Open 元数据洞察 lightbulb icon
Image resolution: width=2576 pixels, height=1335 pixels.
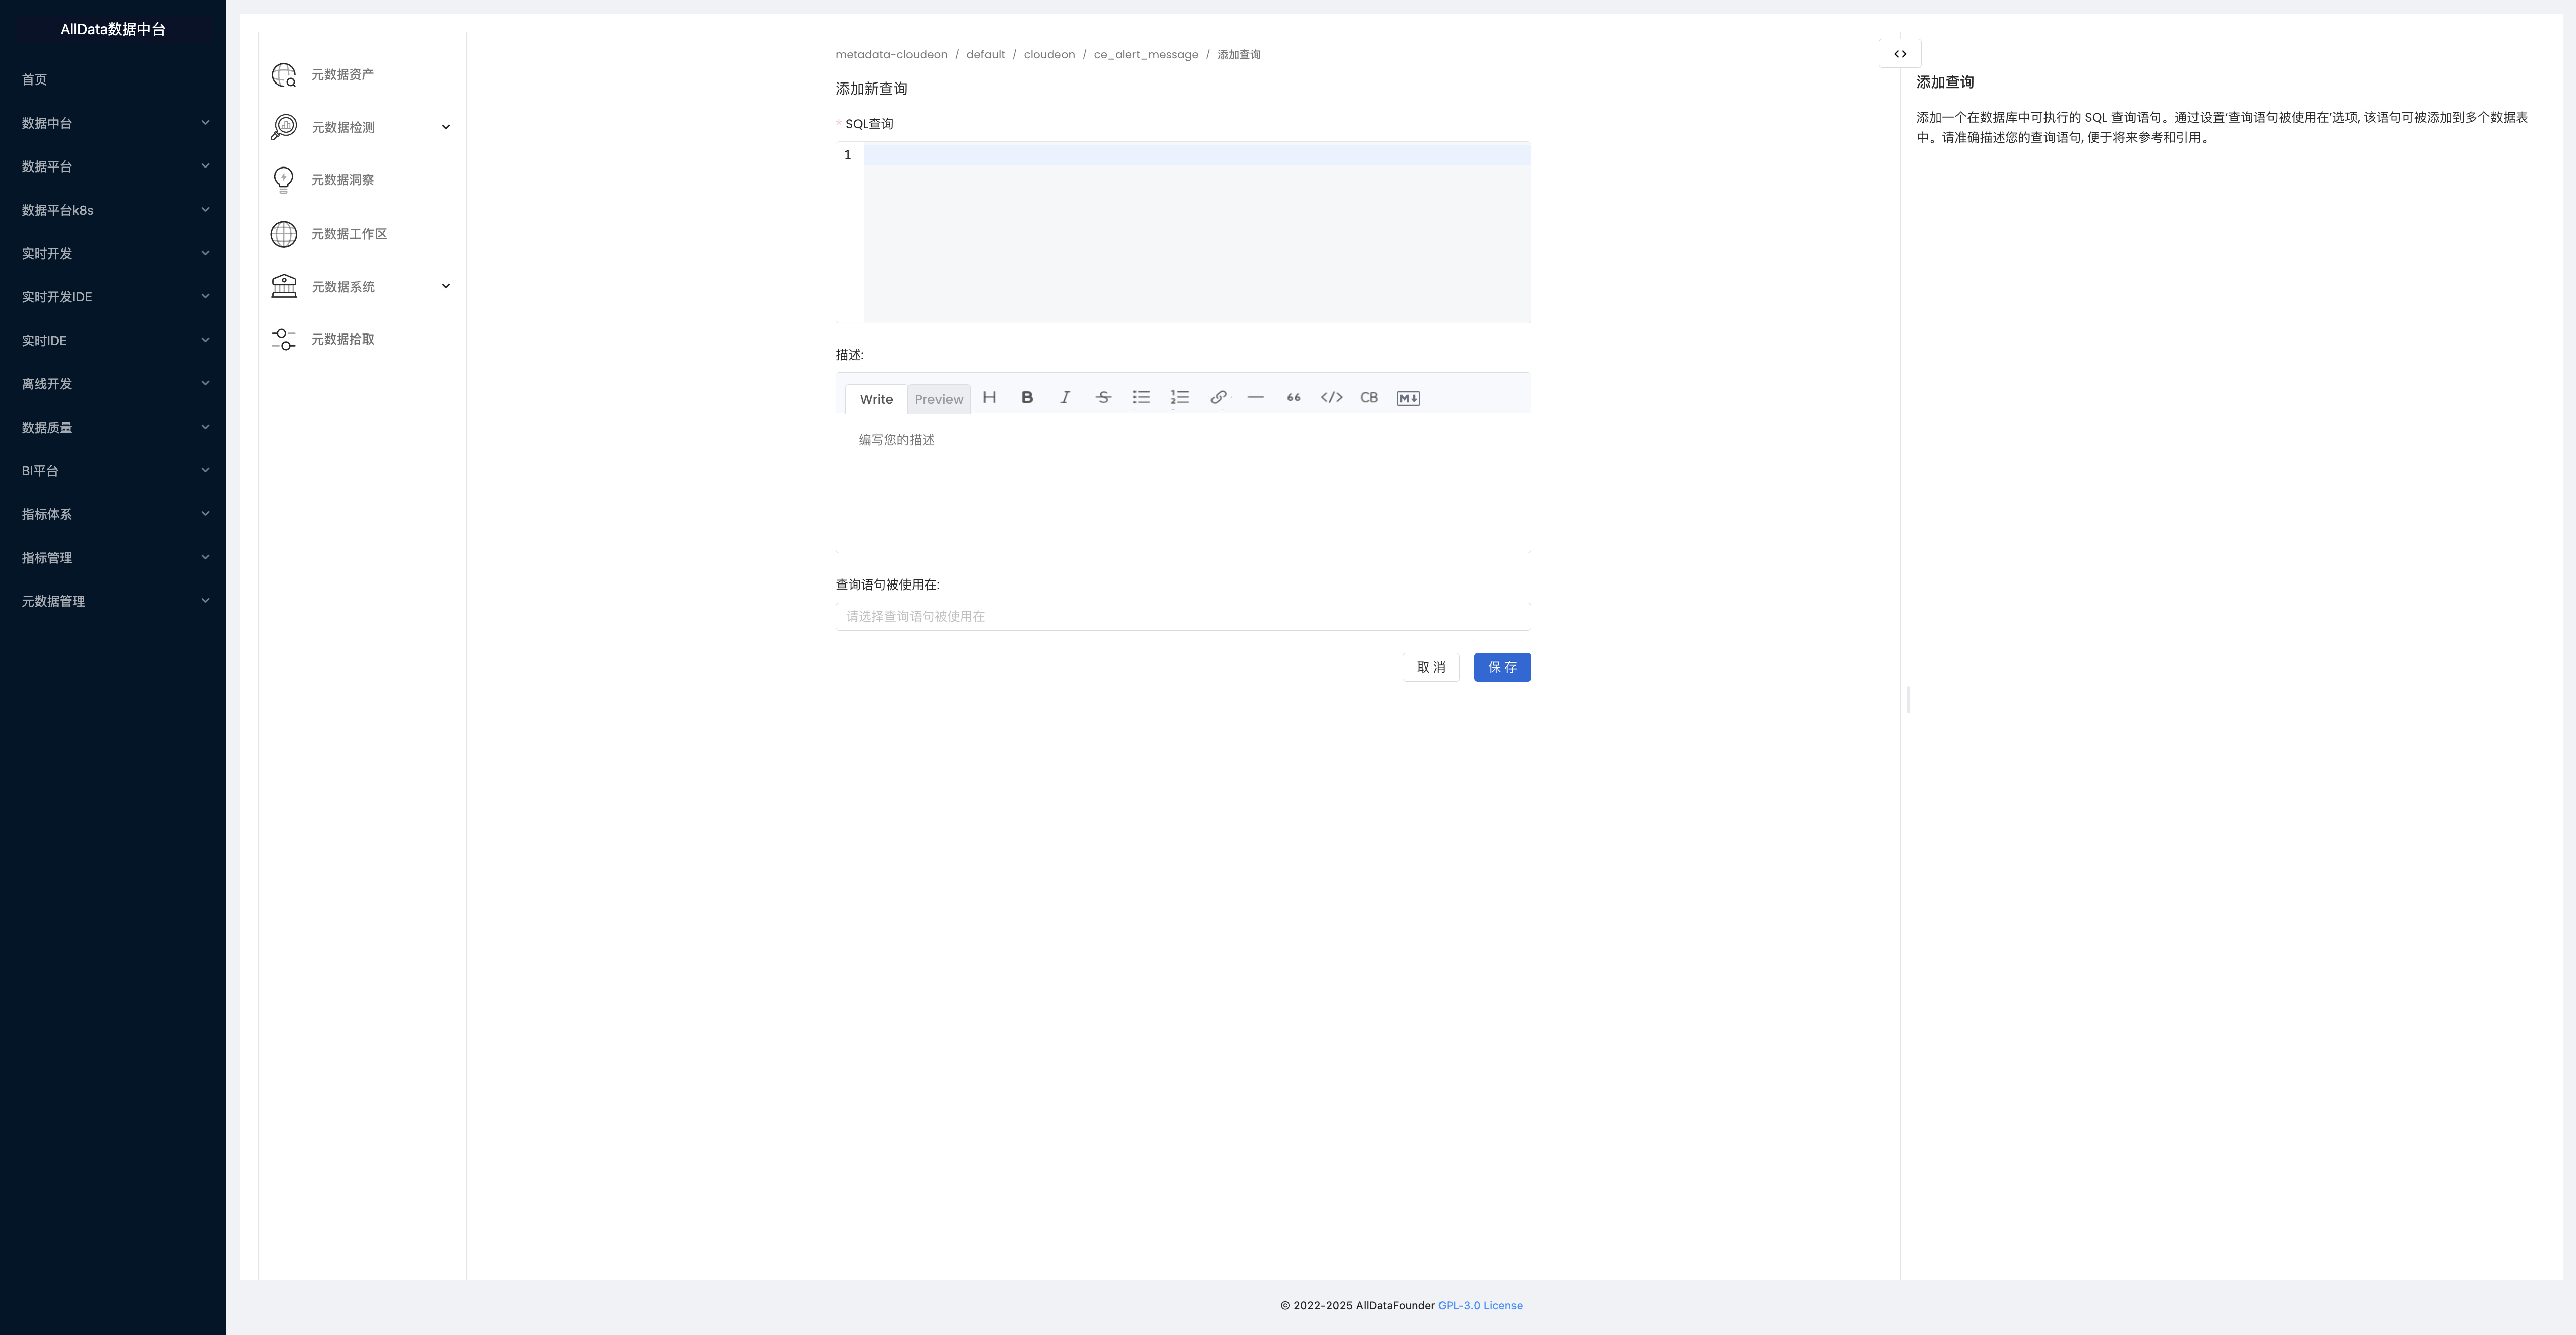(284, 180)
